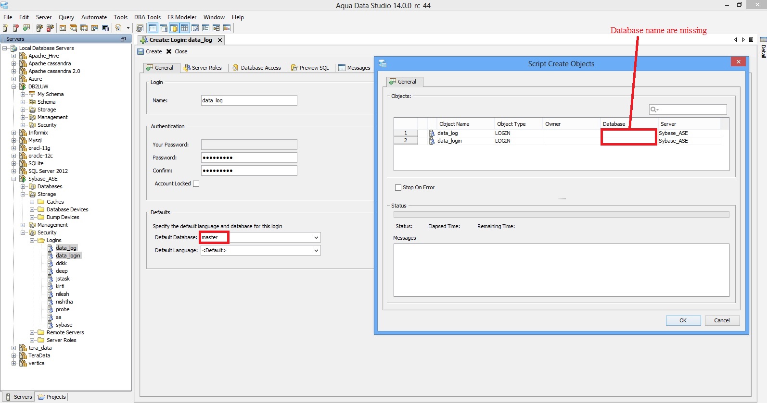Image resolution: width=767 pixels, height=403 pixels.
Task: Select the My Schema node under DB2LUW
Action: pyautogui.click(x=51, y=94)
